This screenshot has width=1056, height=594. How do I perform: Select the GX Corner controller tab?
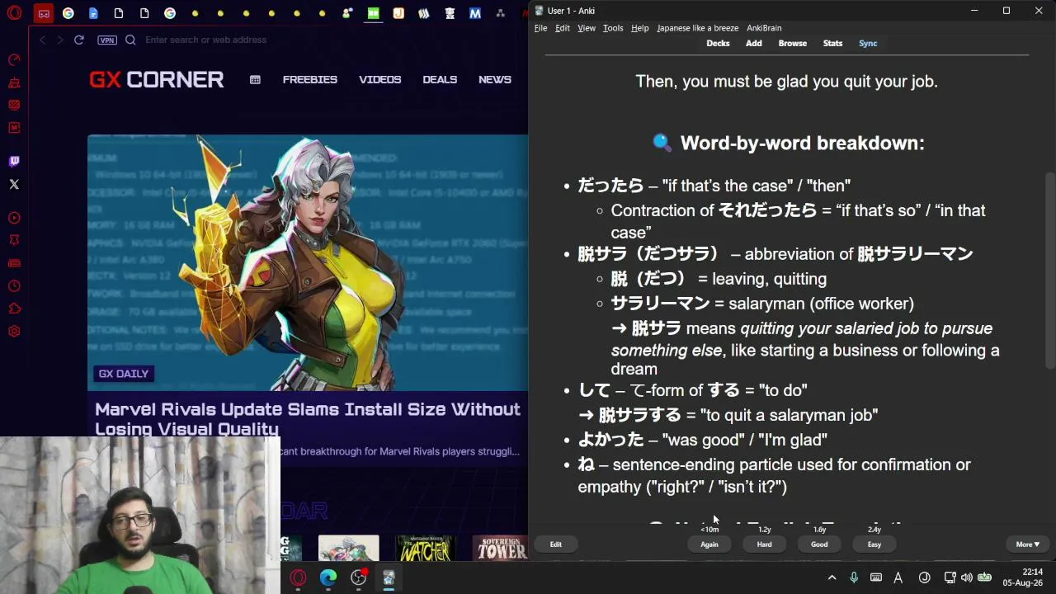(x=44, y=13)
